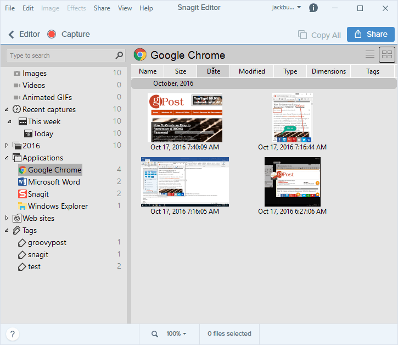398x345 pixels.
Task: Sort by the Size column header
Action: tap(181, 71)
